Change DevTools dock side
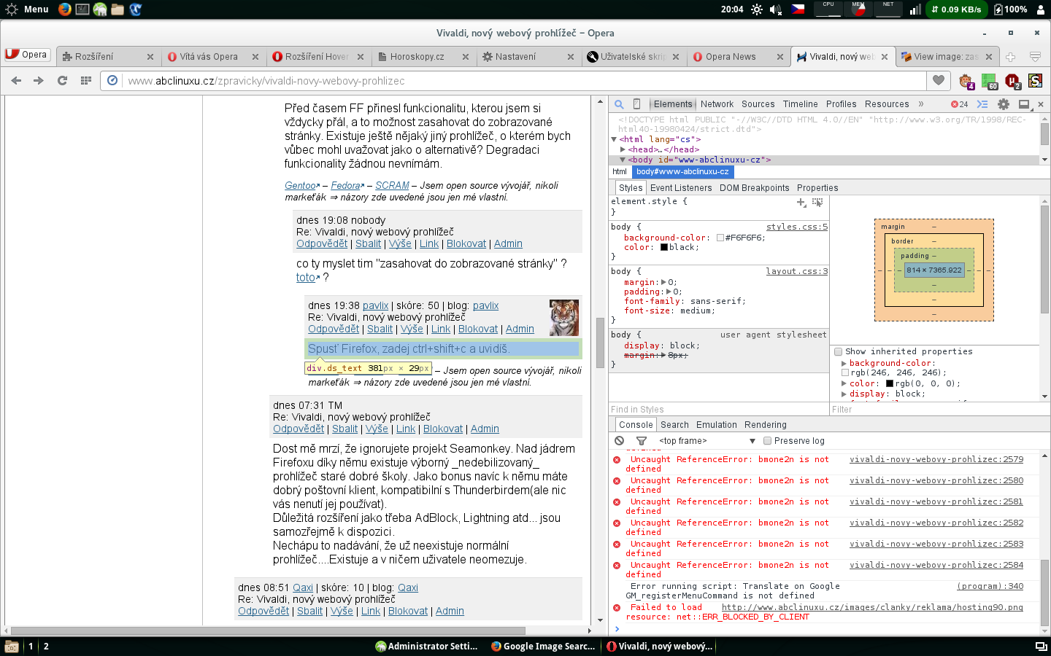The height and width of the screenshot is (656, 1051). [x=1024, y=104]
